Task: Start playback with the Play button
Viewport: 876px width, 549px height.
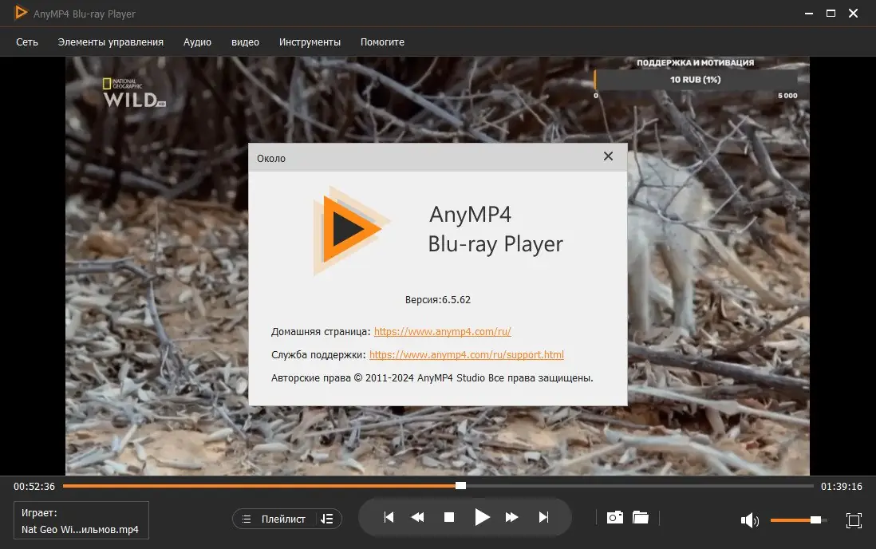Action: (x=482, y=517)
